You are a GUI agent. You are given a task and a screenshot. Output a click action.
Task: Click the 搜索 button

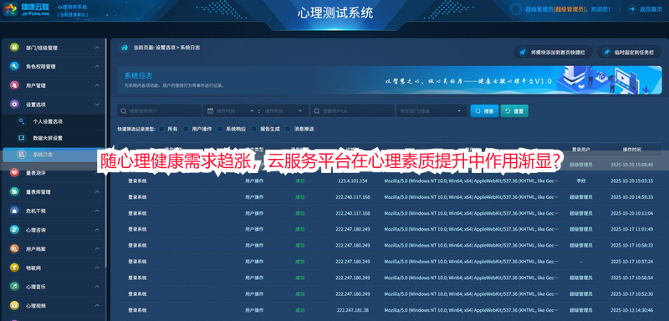[x=484, y=111]
